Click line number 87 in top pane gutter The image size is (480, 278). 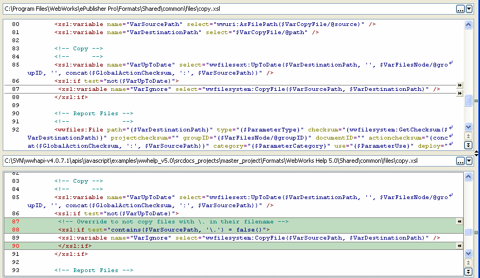pyautogui.click(x=16, y=89)
